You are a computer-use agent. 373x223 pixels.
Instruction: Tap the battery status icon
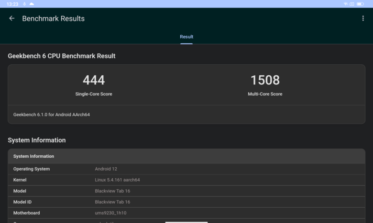pos(360,4)
